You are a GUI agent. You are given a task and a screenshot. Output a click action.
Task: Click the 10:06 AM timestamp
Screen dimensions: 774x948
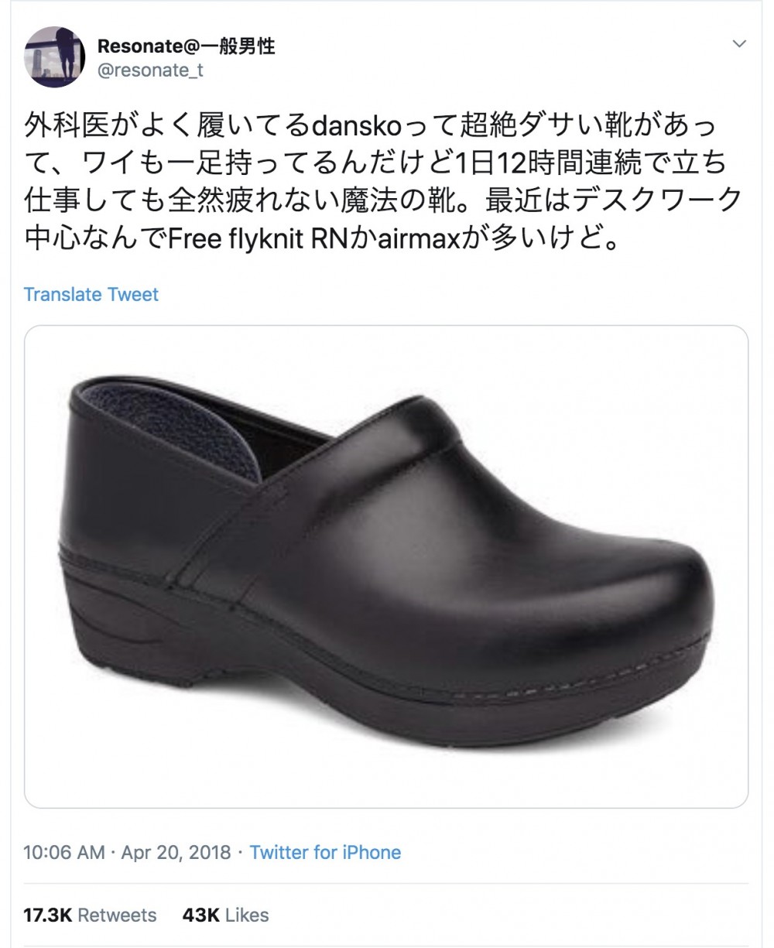point(63,853)
